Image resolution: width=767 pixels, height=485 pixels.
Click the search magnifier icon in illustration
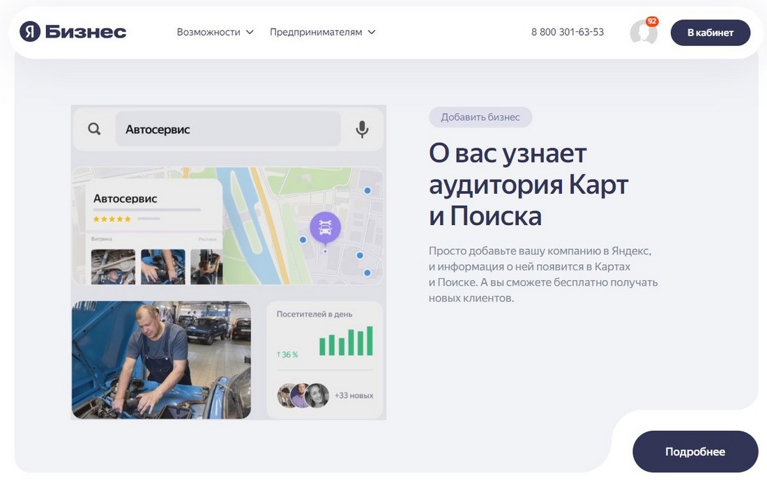[94, 129]
